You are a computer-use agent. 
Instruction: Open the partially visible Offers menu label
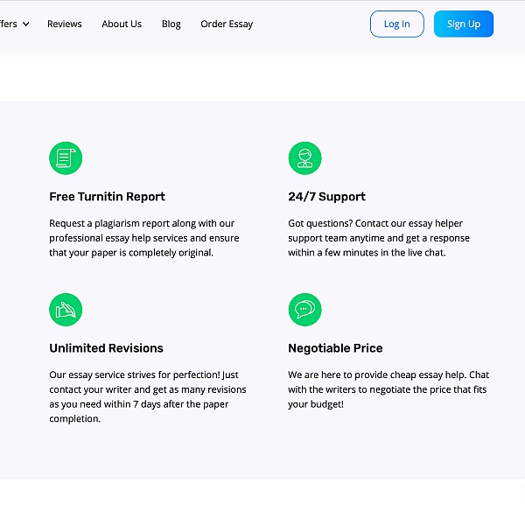pyautogui.click(x=8, y=24)
